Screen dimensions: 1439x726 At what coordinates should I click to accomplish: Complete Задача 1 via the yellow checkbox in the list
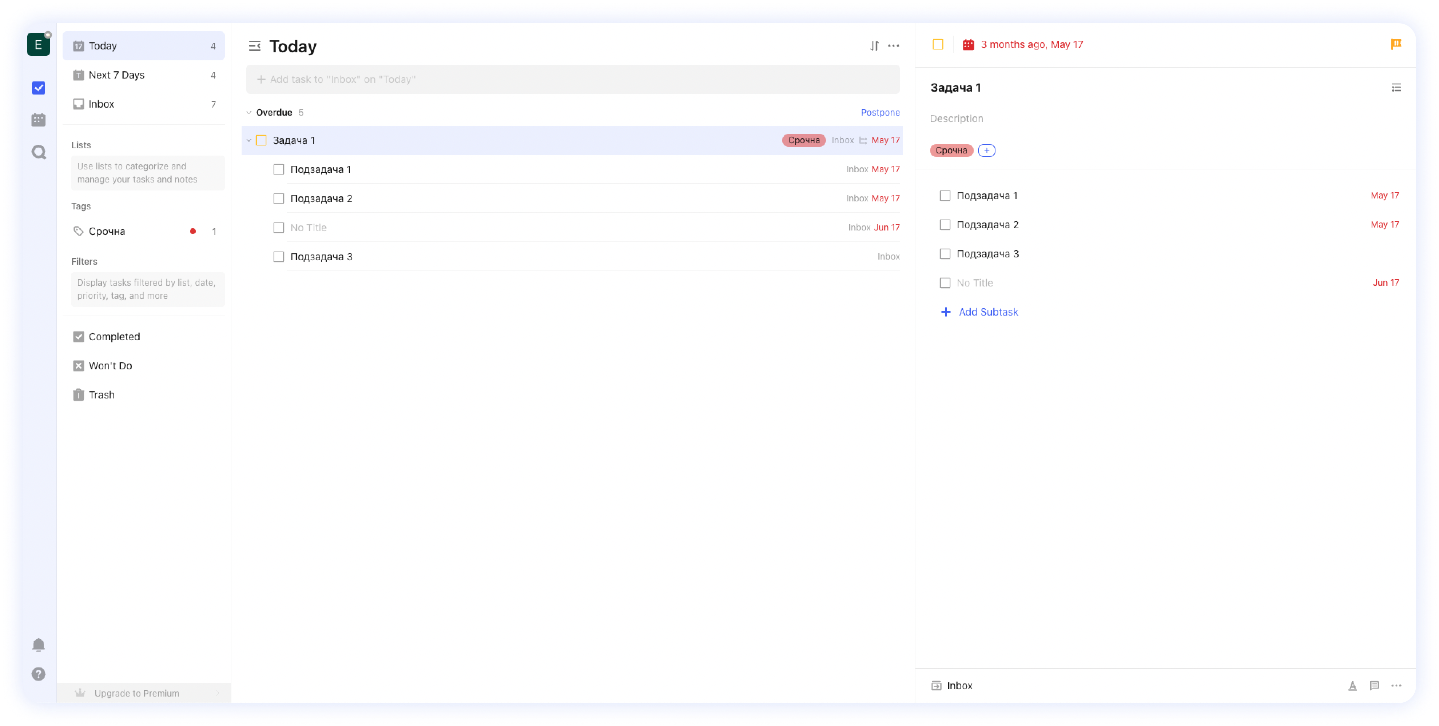261,141
